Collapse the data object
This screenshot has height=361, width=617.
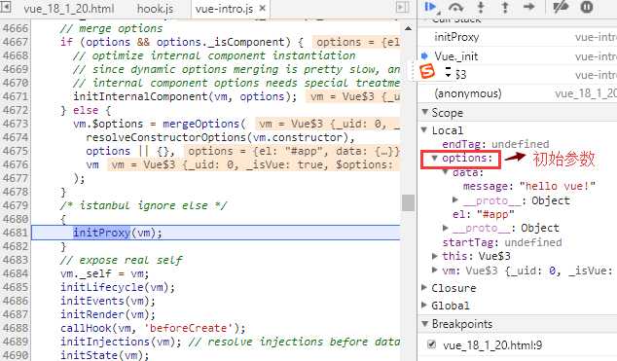coord(446,172)
